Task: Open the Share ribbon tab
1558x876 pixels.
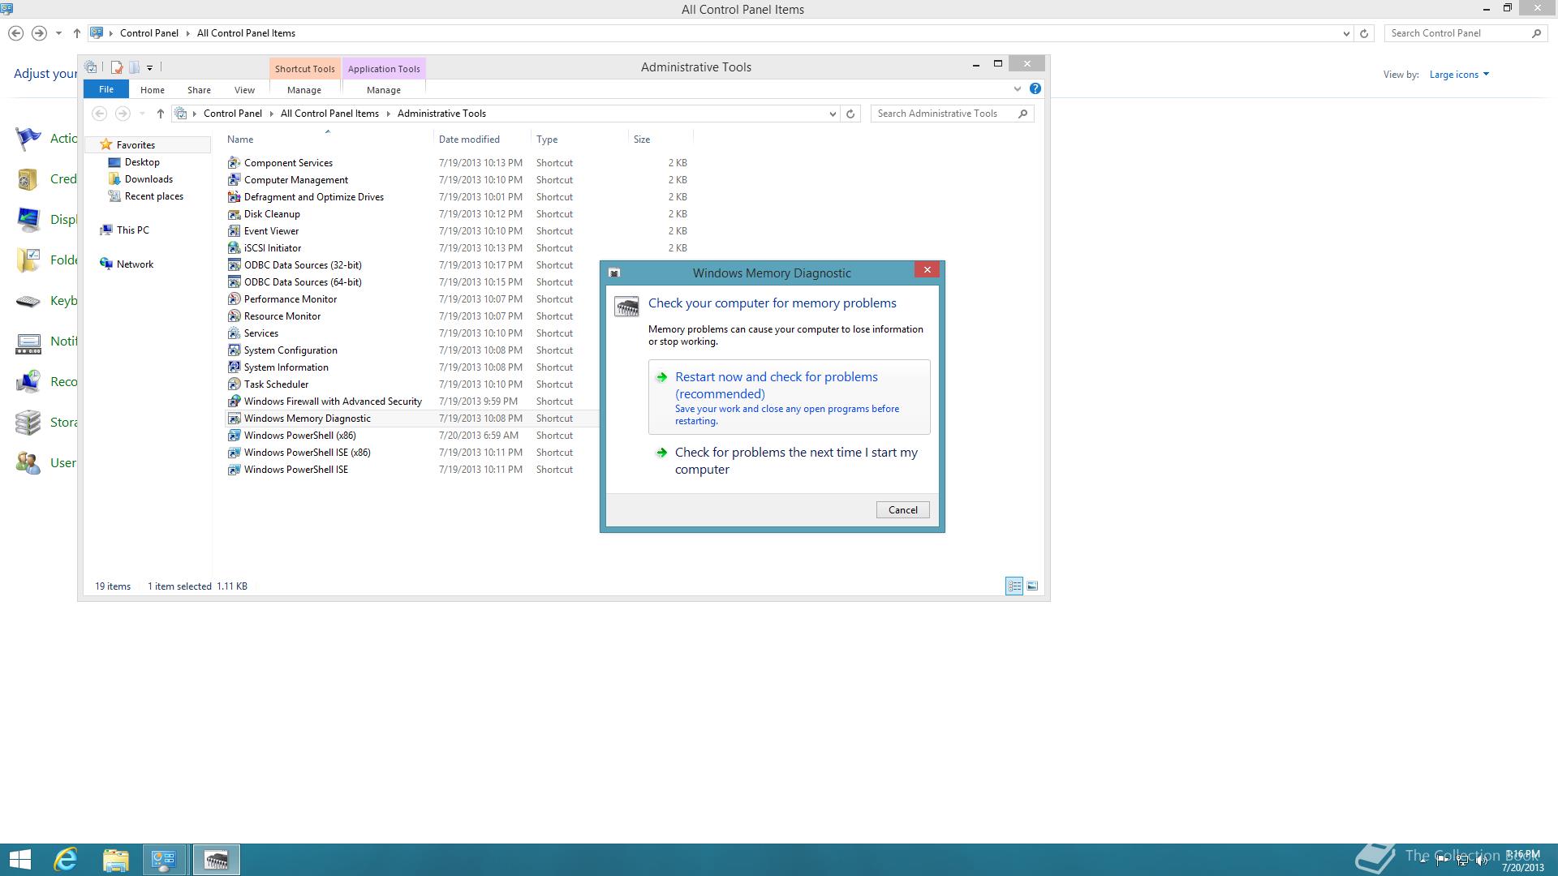Action: tap(199, 90)
